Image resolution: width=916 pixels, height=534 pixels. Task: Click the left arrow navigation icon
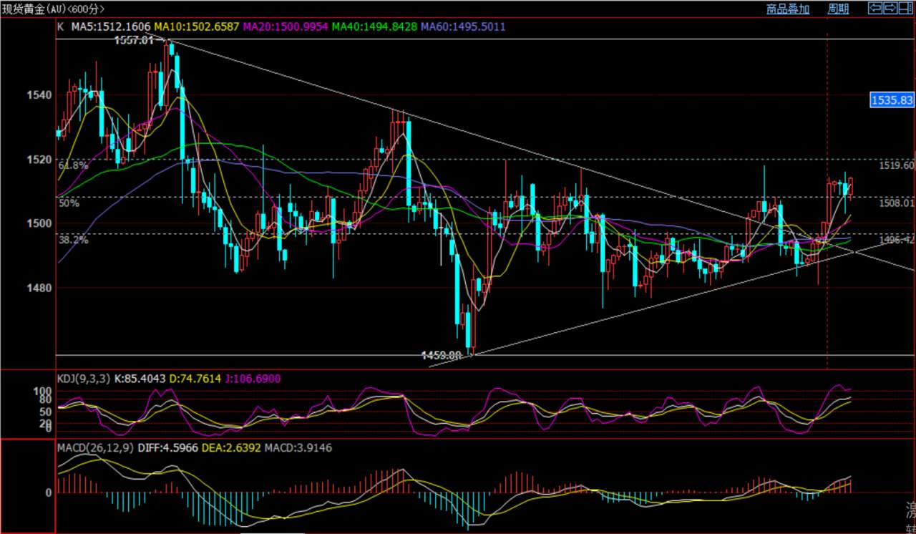tap(875, 9)
